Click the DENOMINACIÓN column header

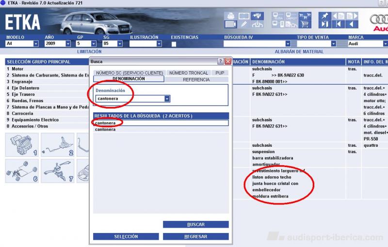(298, 62)
